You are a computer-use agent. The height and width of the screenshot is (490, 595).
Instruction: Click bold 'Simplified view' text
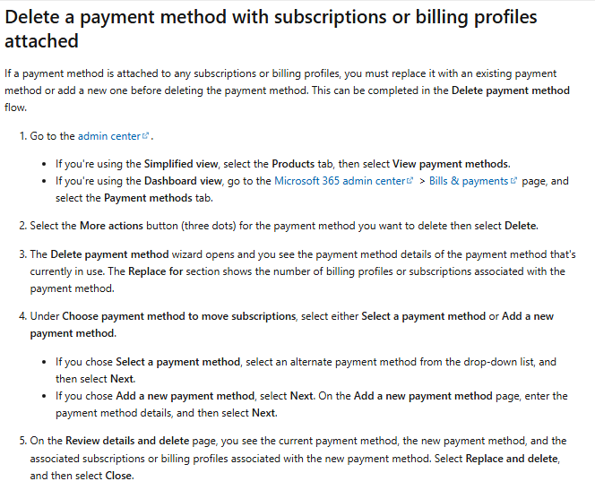(x=181, y=164)
